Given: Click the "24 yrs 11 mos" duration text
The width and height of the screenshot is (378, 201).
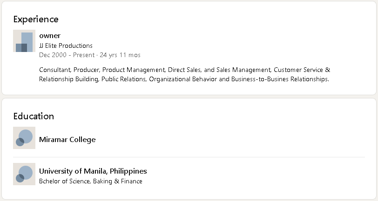Looking at the screenshot, I should point(120,55).
